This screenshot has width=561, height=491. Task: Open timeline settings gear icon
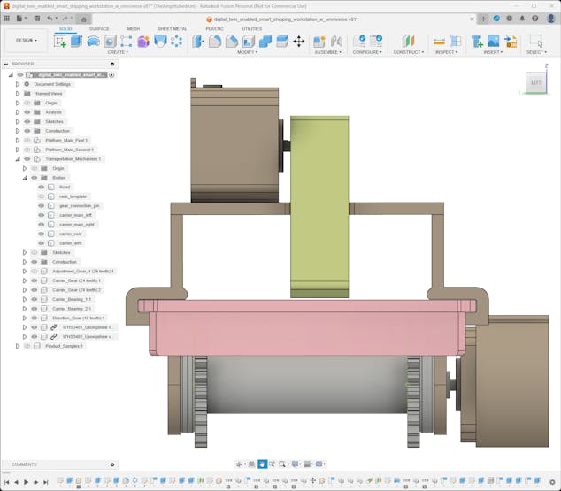(x=553, y=482)
